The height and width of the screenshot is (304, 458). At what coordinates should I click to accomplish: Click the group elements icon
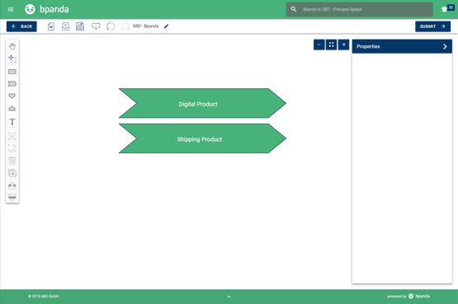click(12, 136)
